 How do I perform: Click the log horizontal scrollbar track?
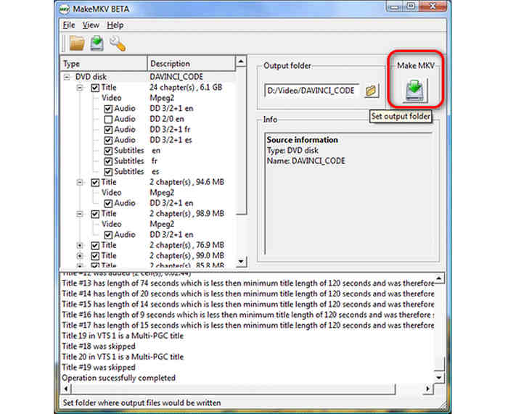coord(409,389)
